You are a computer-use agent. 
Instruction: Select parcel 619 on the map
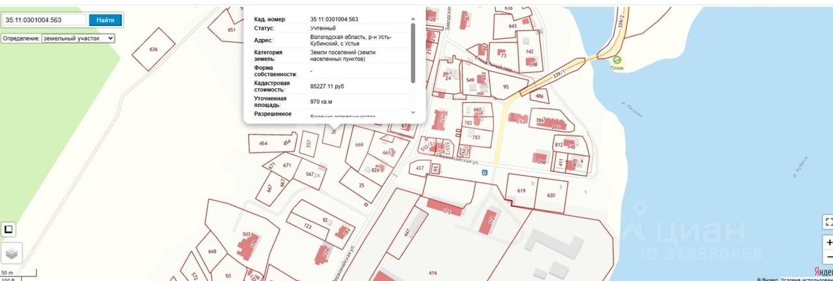(x=521, y=190)
